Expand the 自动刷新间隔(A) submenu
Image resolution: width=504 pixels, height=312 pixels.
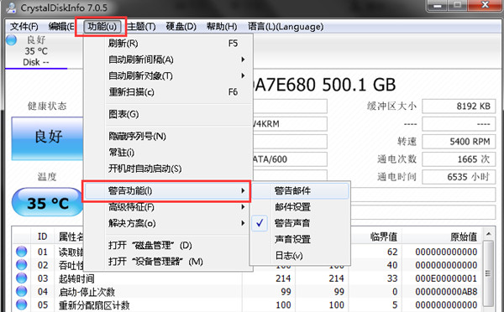coord(168,60)
